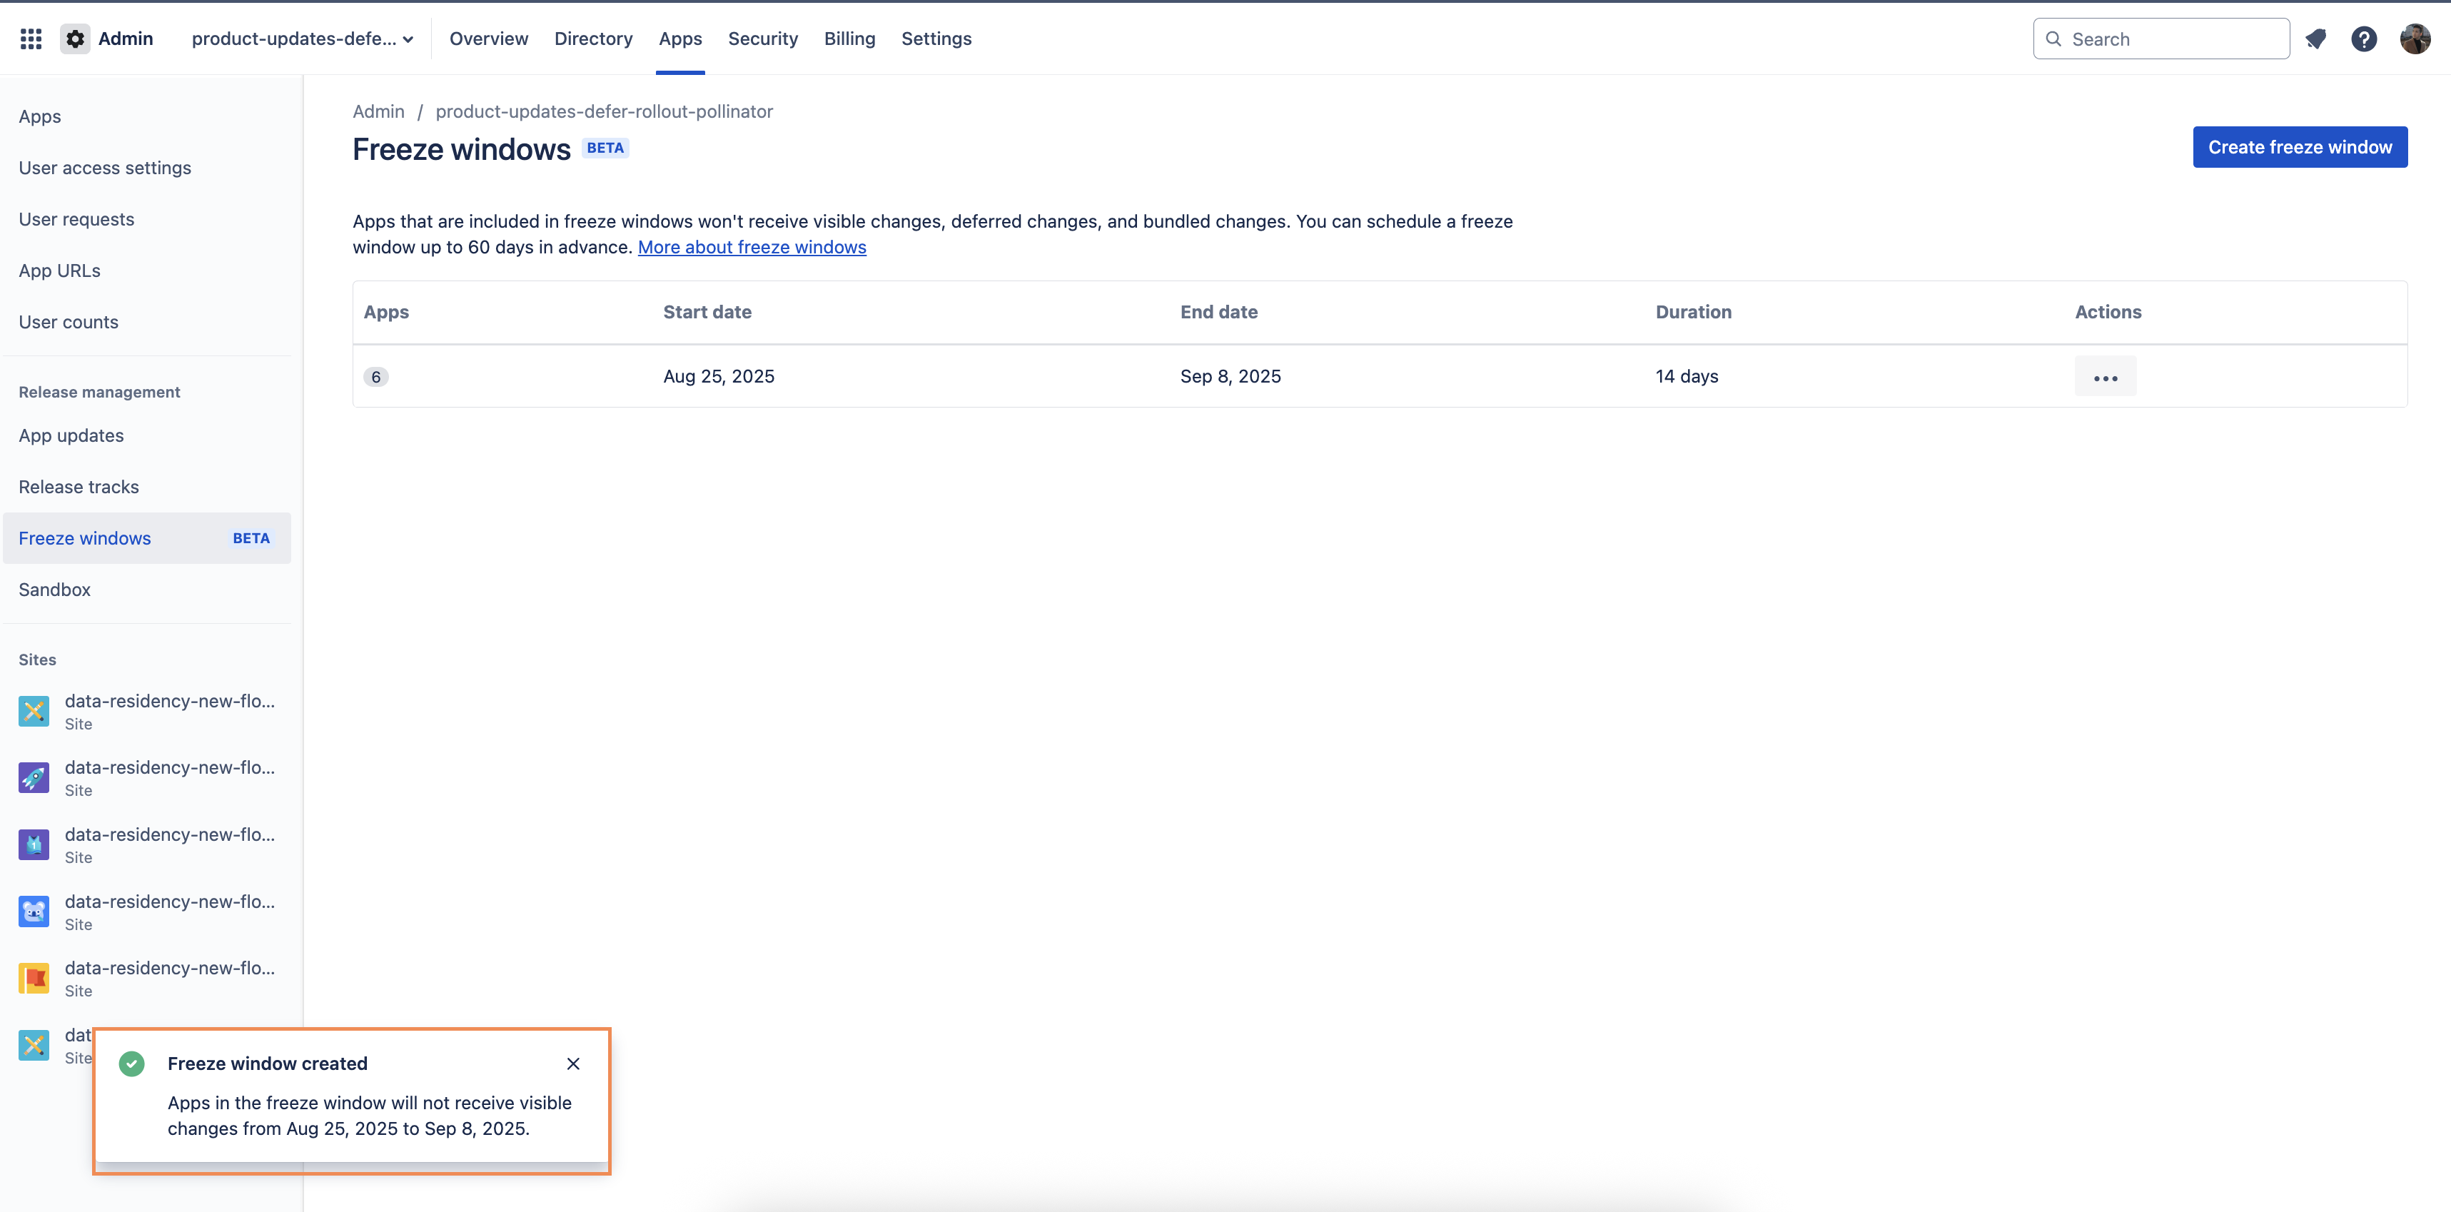Click the Sep 8, 2025 end date cell
This screenshot has width=2451, height=1212.
point(1230,377)
